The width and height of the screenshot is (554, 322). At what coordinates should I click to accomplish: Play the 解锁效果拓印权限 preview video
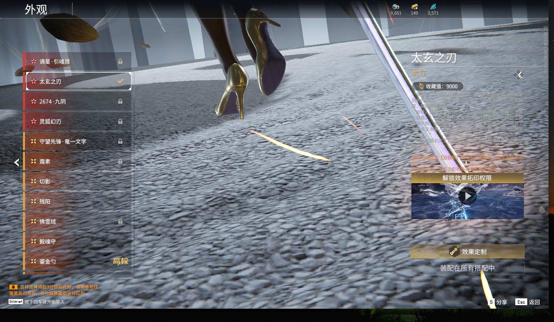coord(467,196)
